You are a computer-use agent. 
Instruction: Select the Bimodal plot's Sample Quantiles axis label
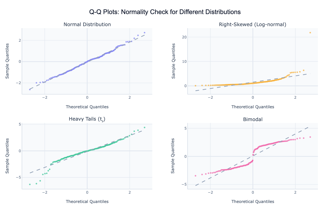[x=173, y=156]
